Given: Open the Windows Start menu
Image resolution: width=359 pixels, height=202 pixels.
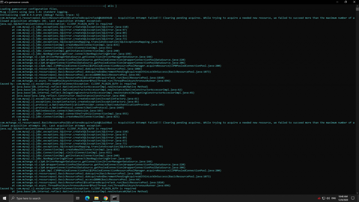Looking at the screenshot, I should pos(5,198).
